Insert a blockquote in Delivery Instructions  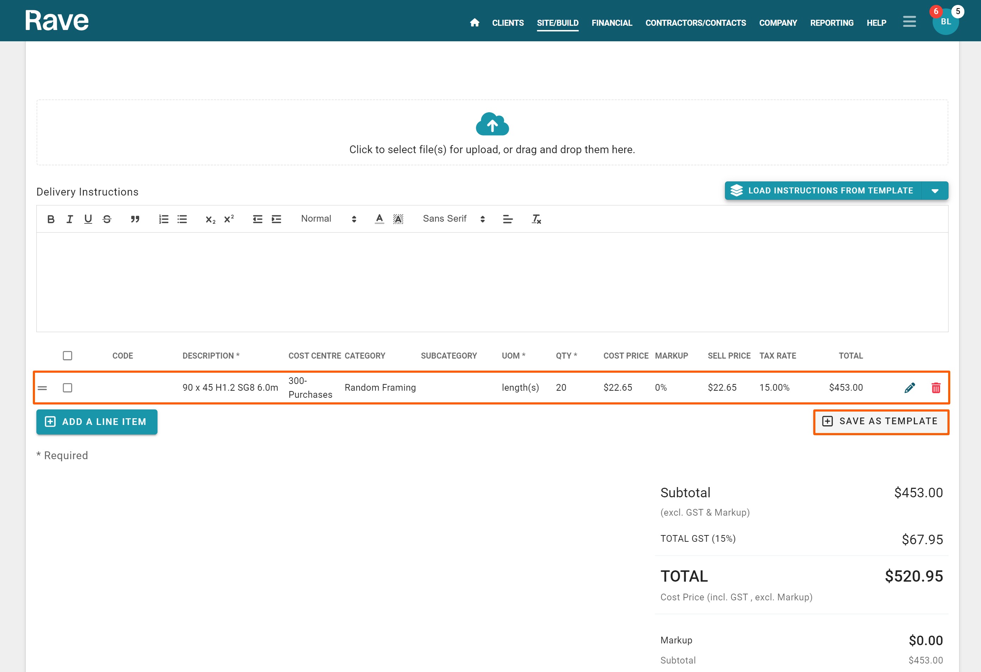[x=135, y=219]
